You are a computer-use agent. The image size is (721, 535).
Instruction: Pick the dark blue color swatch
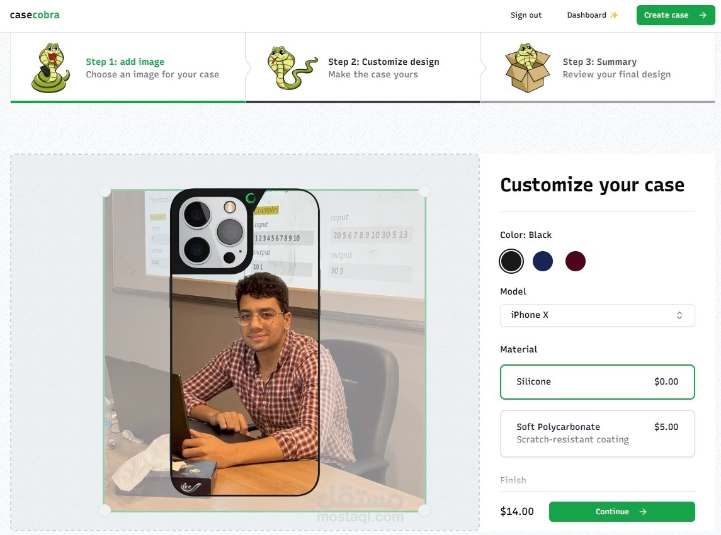click(x=543, y=261)
